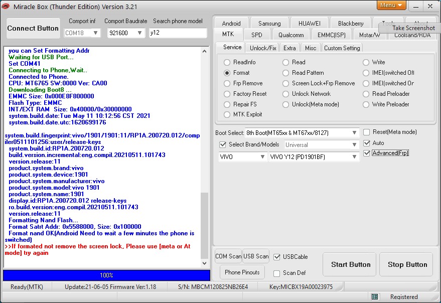Select the Write Preloader radio option
The width and height of the screenshot is (441, 303).
(x=366, y=104)
